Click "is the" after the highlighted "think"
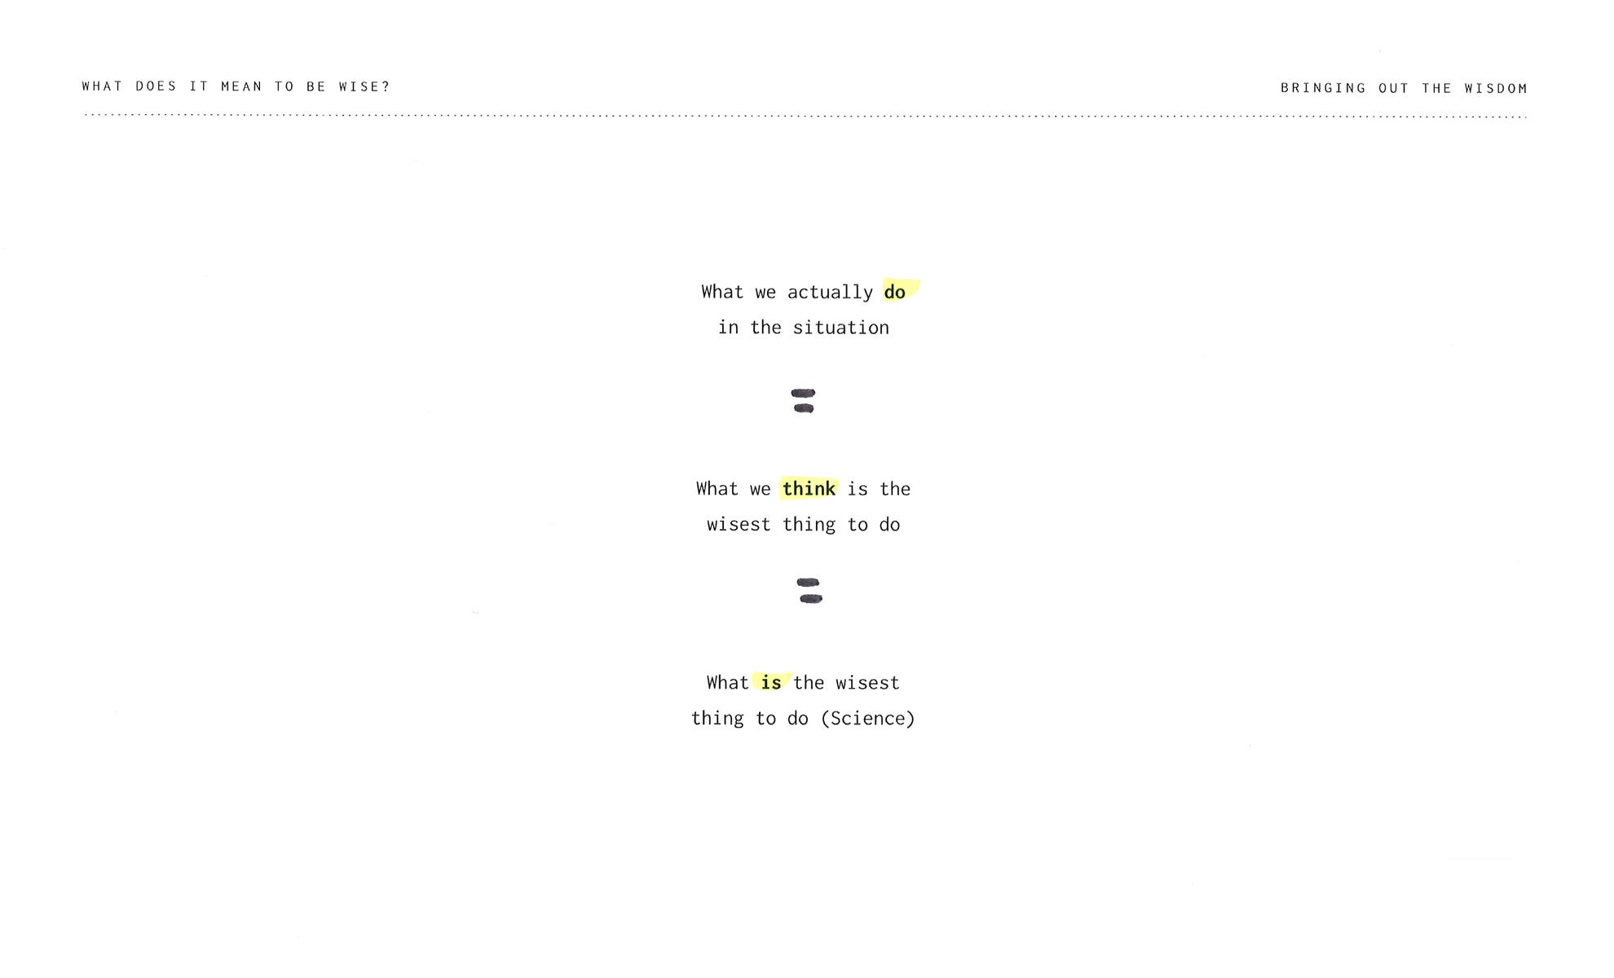The width and height of the screenshot is (1614, 978). click(x=879, y=489)
